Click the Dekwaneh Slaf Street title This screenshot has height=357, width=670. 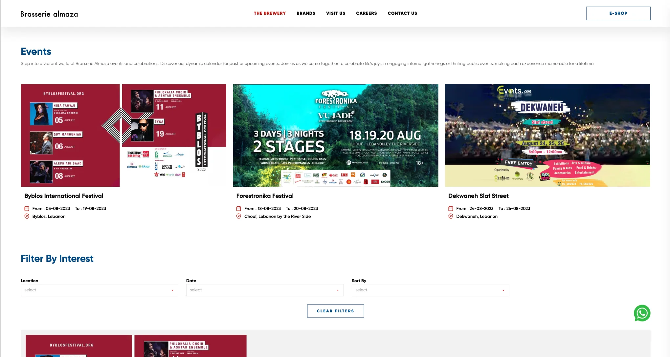pos(478,196)
